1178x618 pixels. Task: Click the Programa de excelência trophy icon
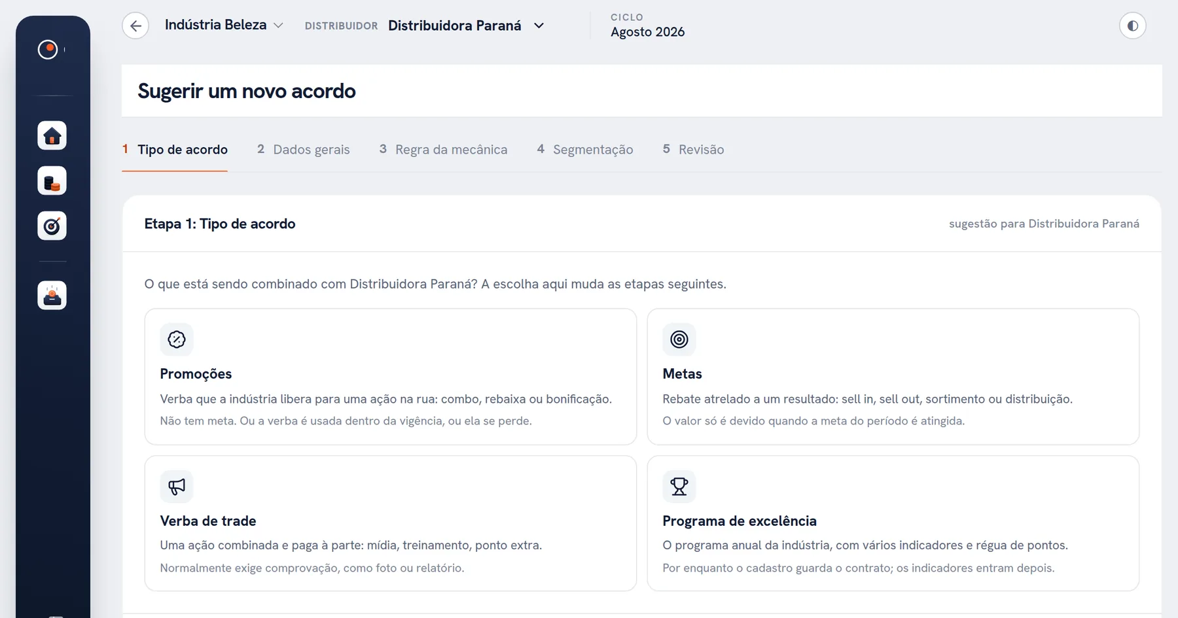pos(679,487)
